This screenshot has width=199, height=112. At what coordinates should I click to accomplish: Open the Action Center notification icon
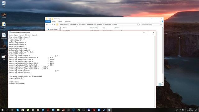(196, 110)
